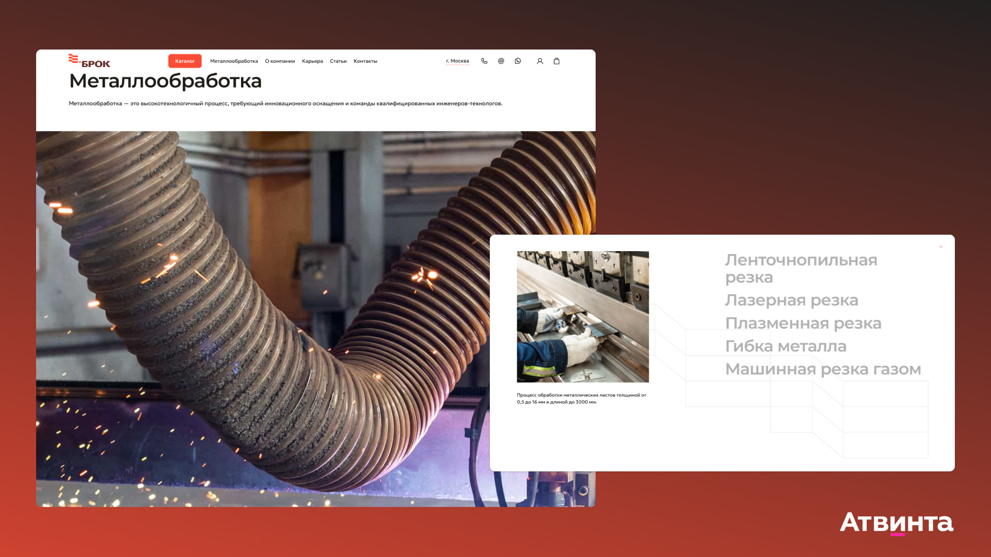991x557 pixels.
Task: Open the Каталог button
Action: (185, 61)
